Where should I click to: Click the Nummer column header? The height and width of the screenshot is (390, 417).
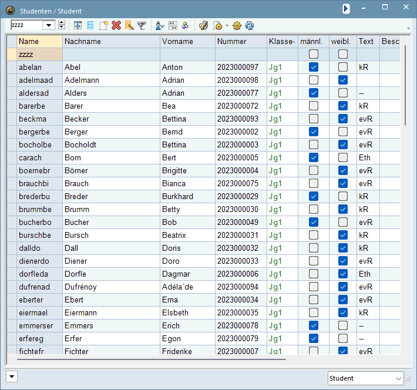240,42
